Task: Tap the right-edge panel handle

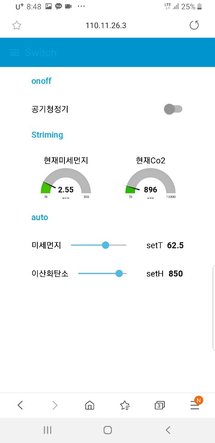Action: click(214, 308)
